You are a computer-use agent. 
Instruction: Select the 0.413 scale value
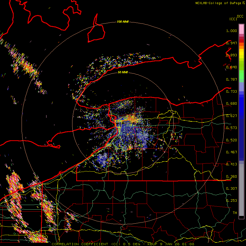point(232,164)
